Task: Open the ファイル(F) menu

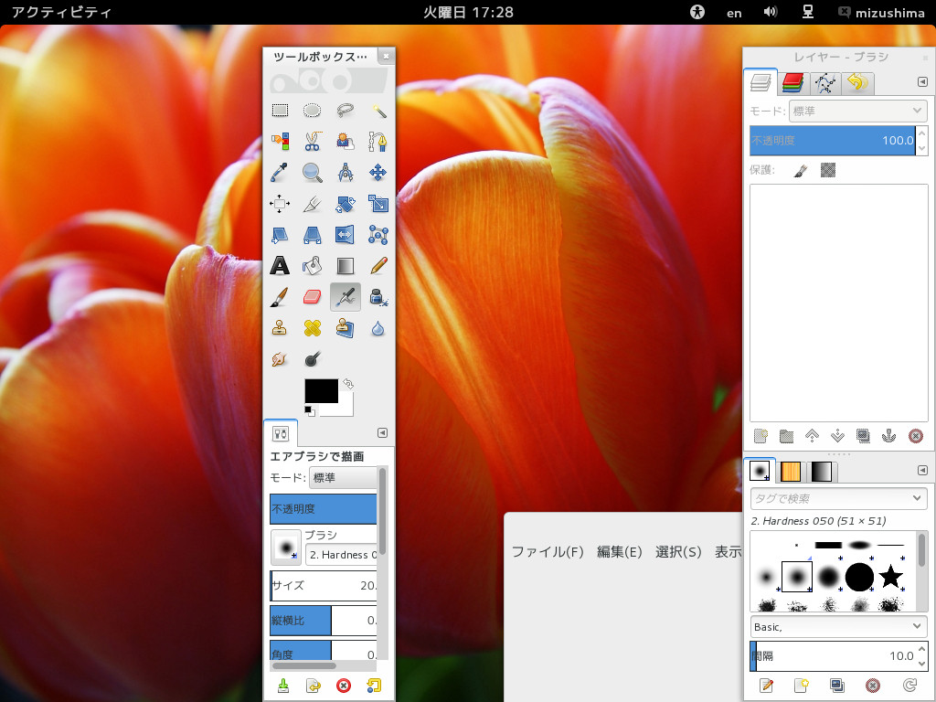Action: click(547, 552)
